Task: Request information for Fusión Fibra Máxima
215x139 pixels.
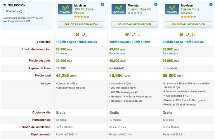Action: tap(188, 24)
